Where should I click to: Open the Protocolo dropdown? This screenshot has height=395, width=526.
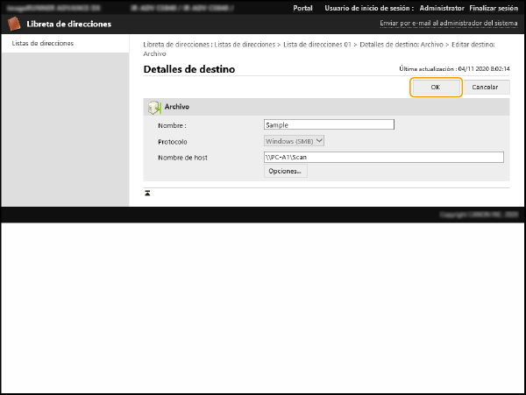point(295,140)
